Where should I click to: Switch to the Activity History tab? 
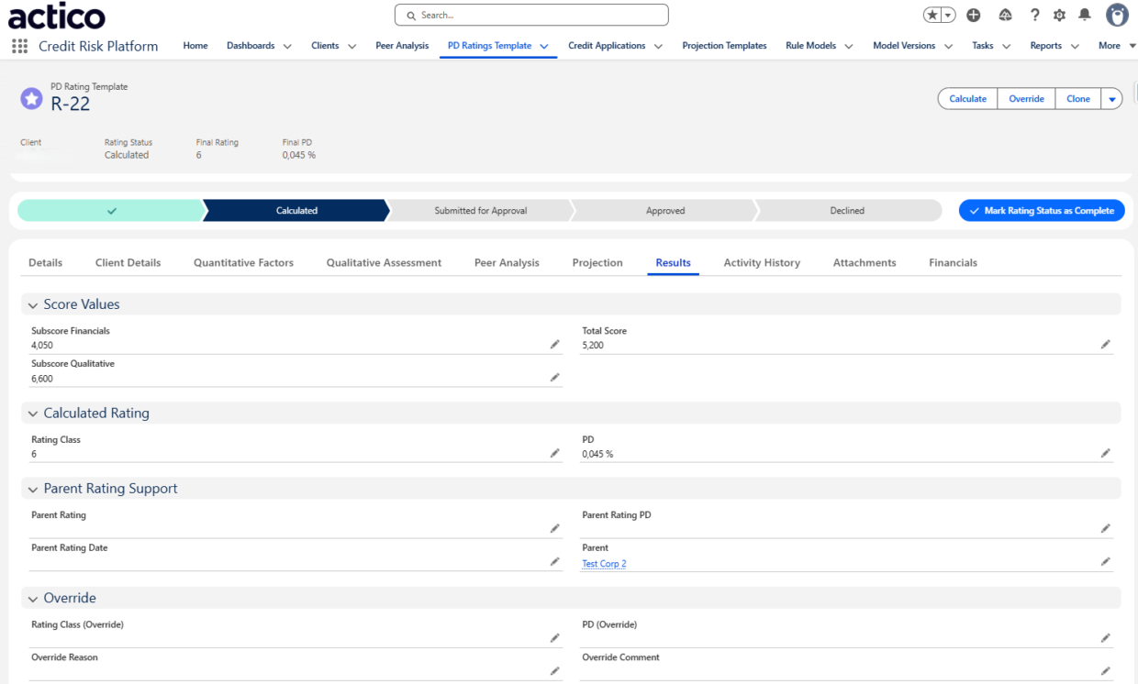pos(762,262)
